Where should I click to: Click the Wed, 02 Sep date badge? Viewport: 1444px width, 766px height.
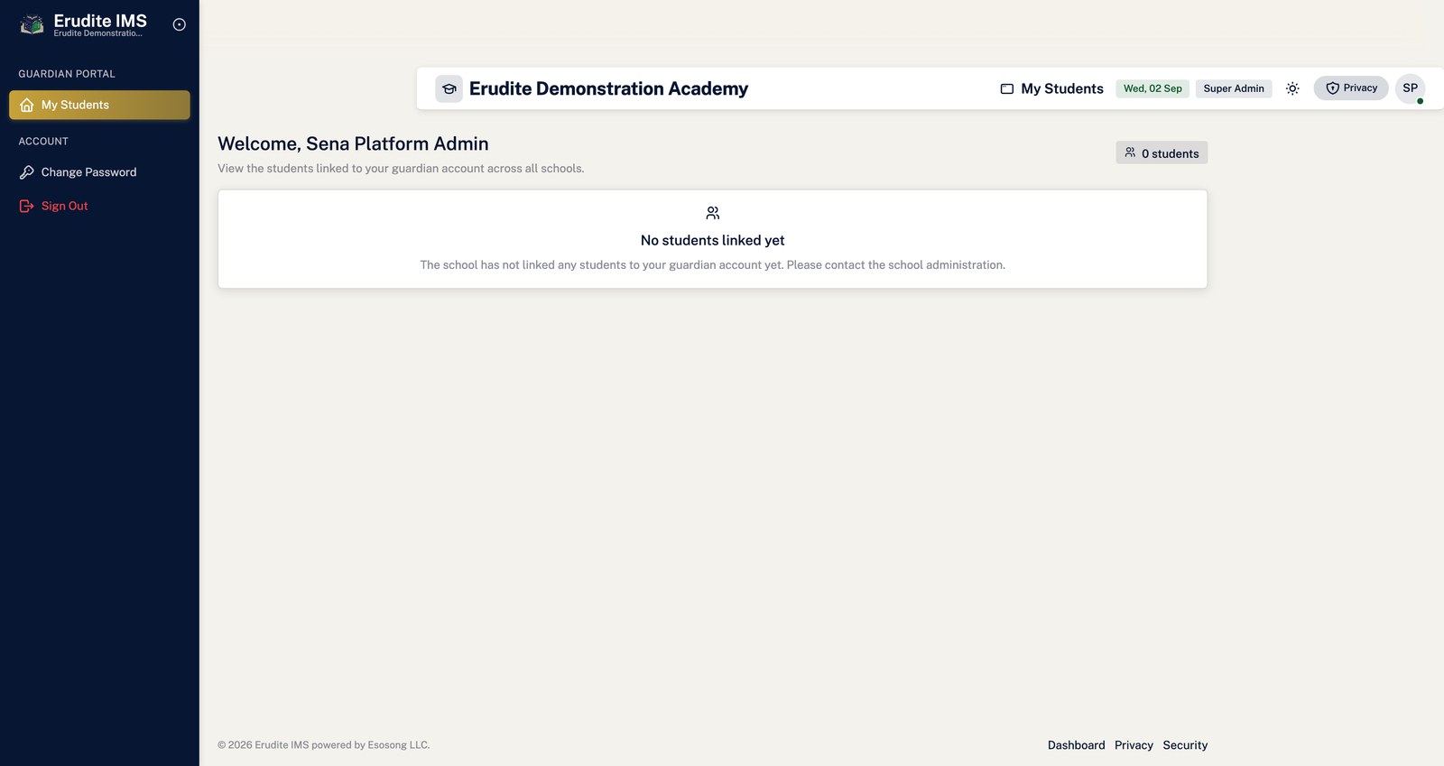click(x=1152, y=88)
